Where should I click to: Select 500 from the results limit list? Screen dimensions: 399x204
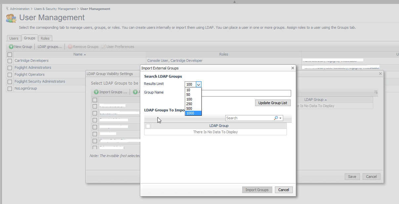point(189,108)
